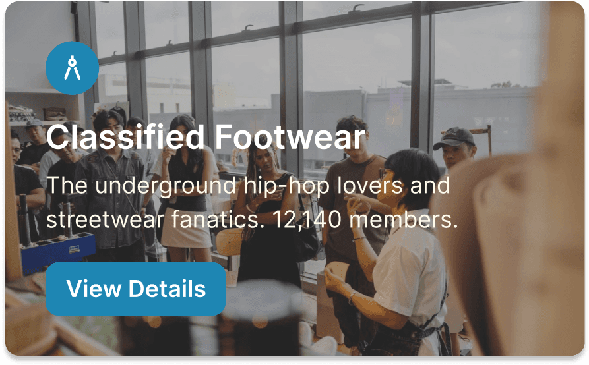Image resolution: width=589 pixels, height=365 pixels.
Task: Click the 12,140 members text
Action: (x=365, y=219)
